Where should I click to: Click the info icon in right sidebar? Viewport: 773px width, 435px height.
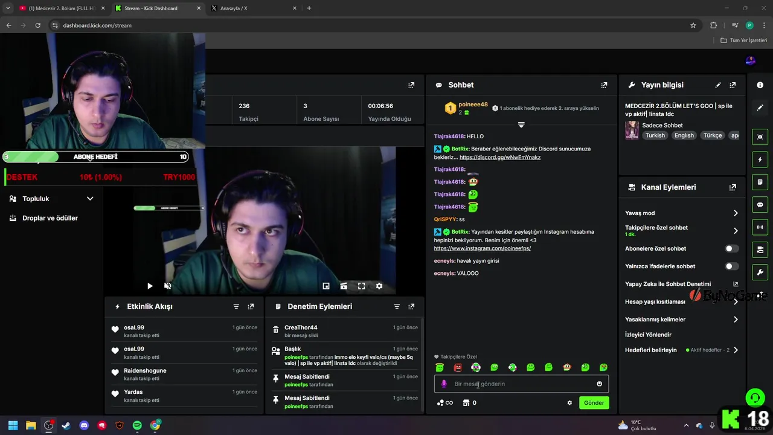[760, 85]
